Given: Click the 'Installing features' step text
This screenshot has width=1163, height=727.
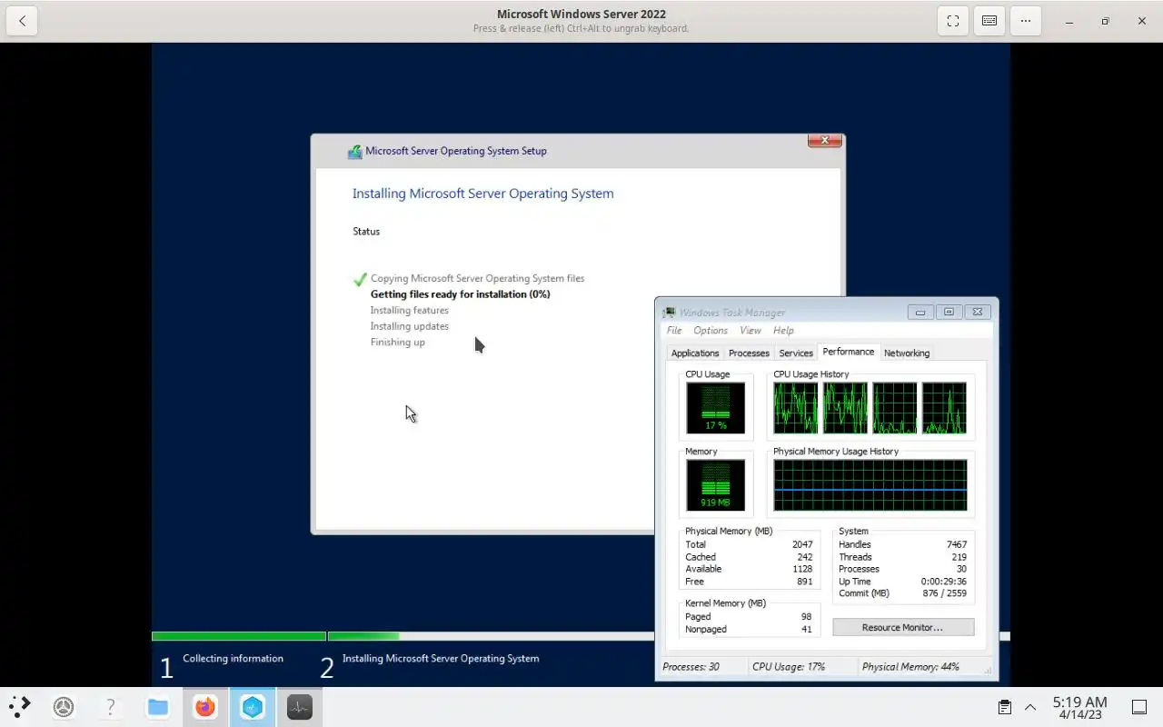Looking at the screenshot, I should click(x=409, y=311).
